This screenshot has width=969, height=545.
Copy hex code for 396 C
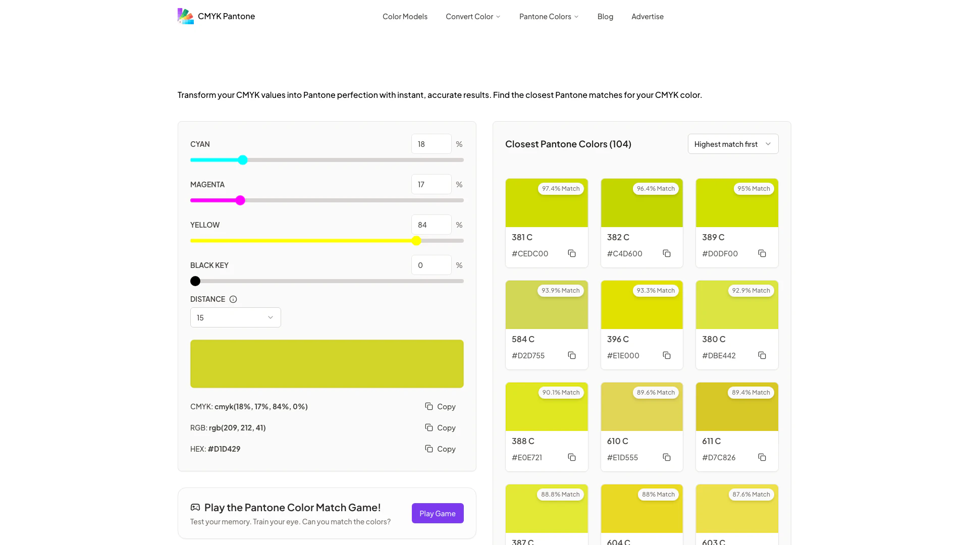(x=667, y=355)
